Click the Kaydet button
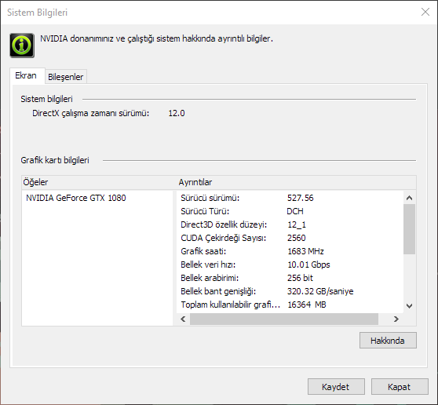 click(336, 387)
